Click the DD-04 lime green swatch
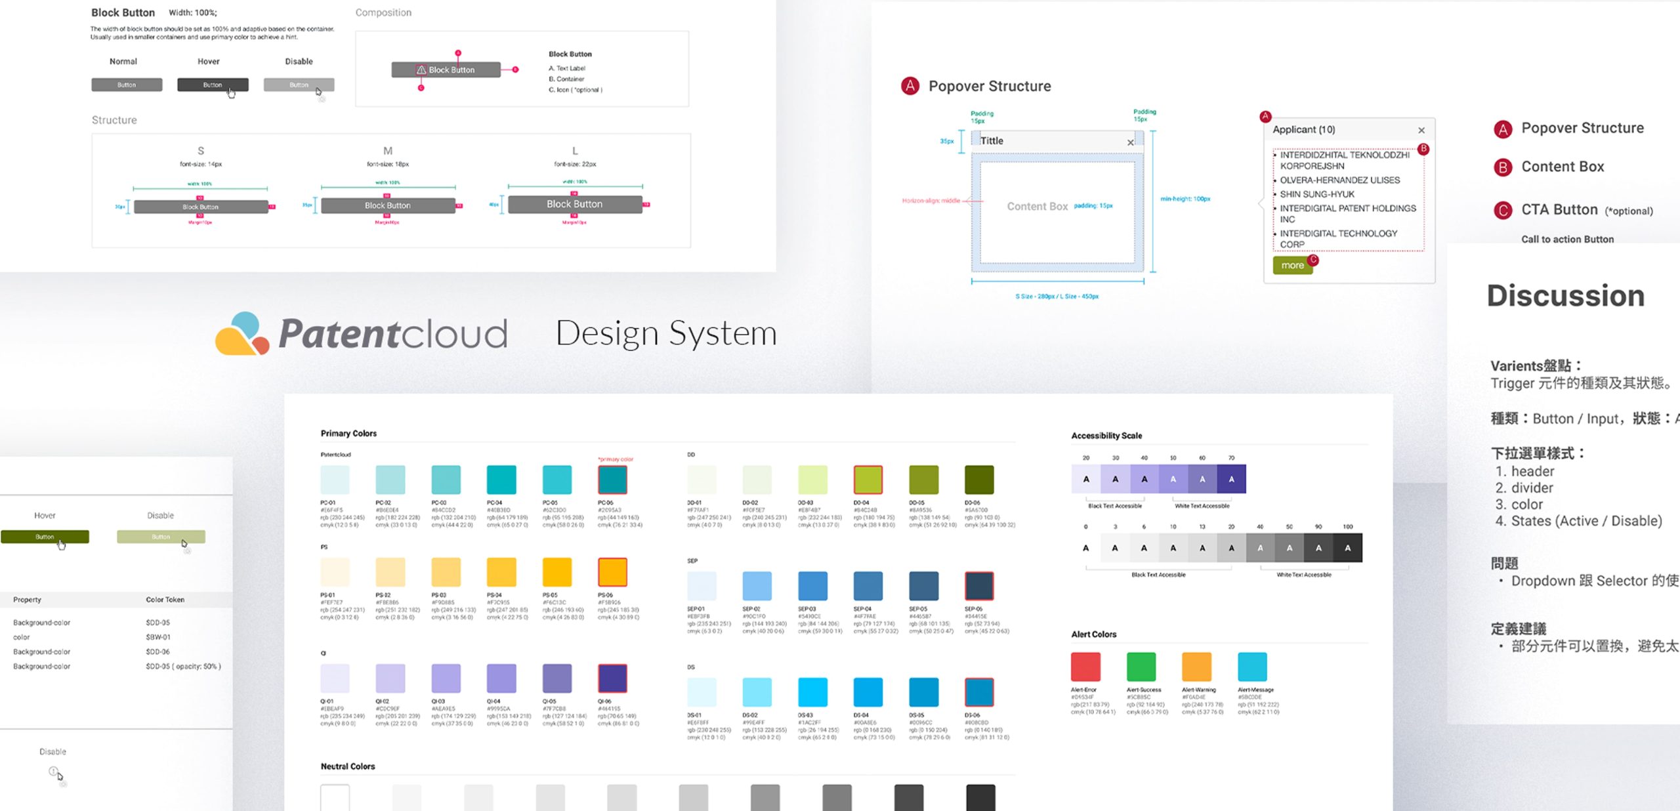The height and width of the screenshot is (811, 1680). point(868,480)
